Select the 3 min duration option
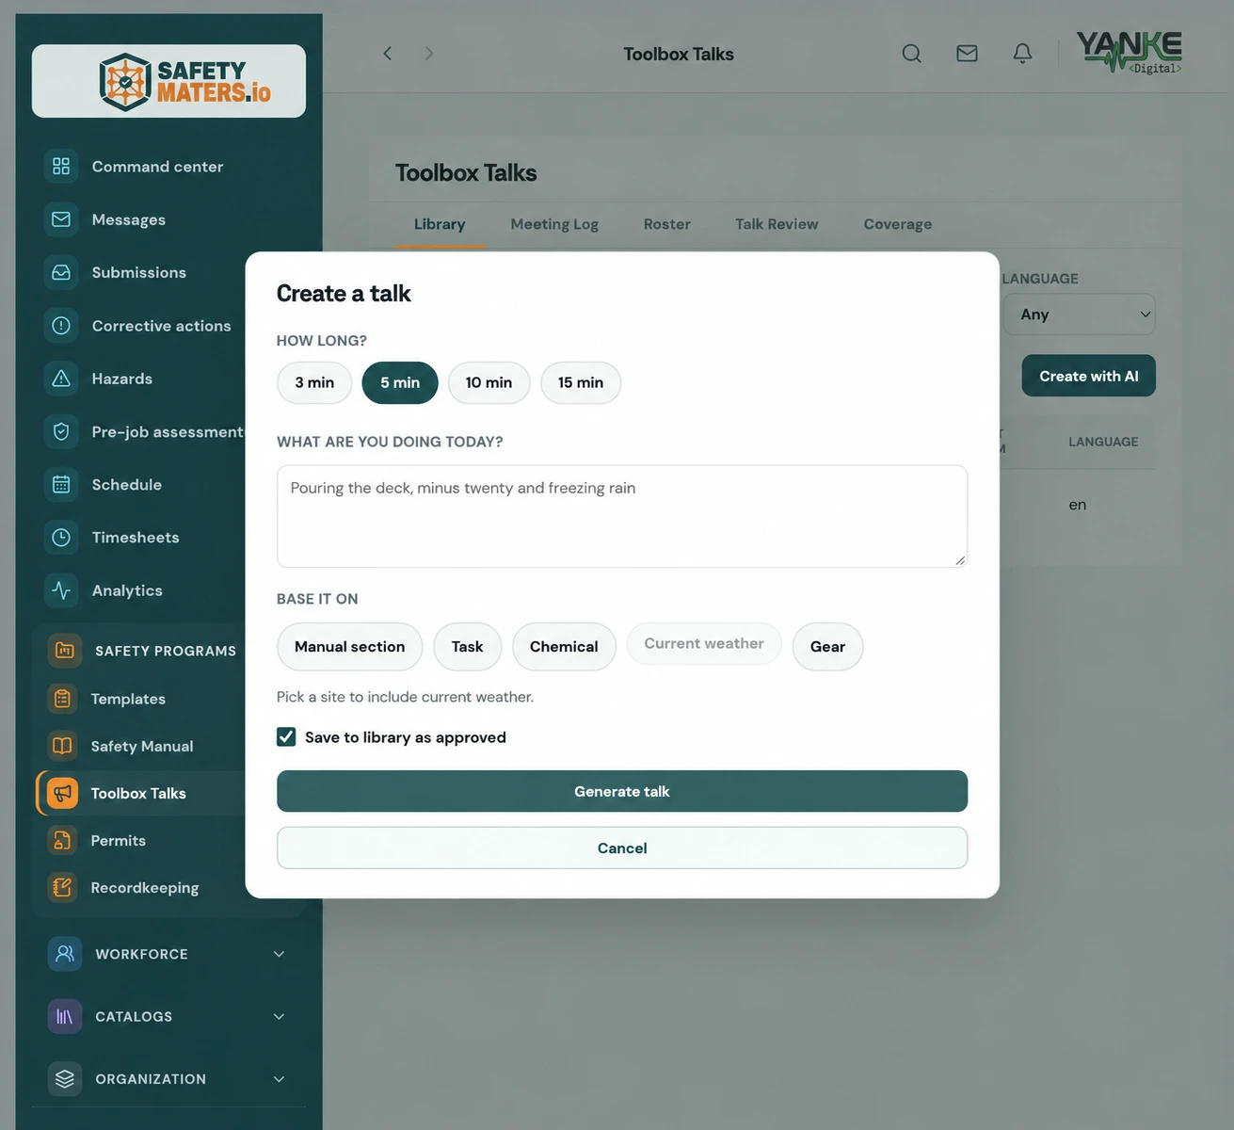 coord(314,382)
